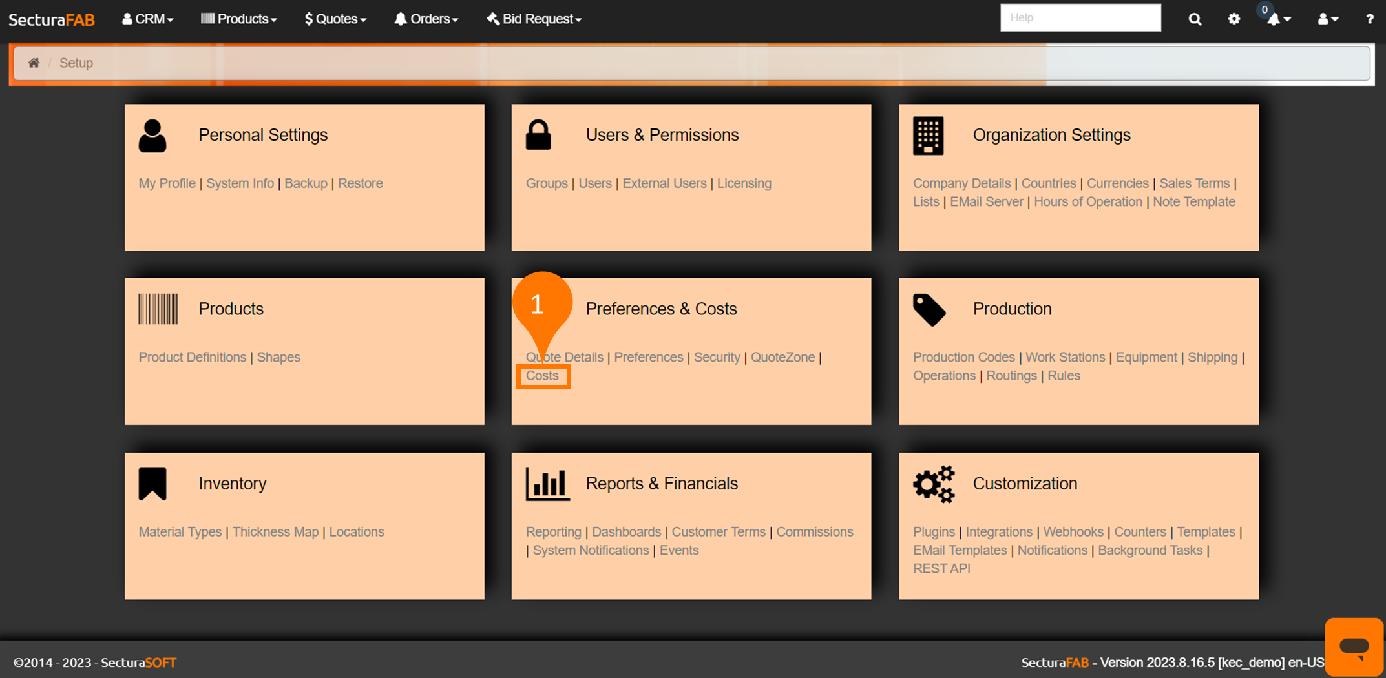
Task: Open the Bid Request menu
Action: [534, 19]
